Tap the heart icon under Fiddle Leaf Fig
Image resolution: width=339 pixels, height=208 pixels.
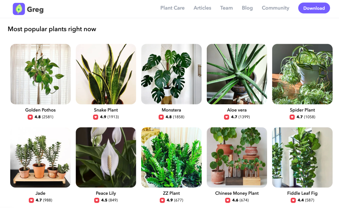[x=293, y=200]
